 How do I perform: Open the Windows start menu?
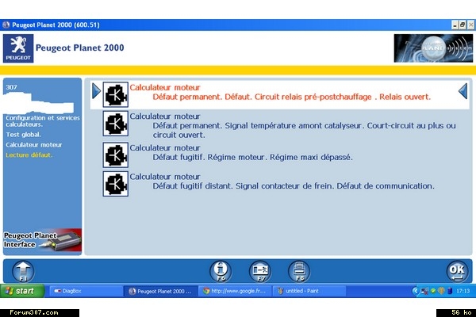click(22, 291)
